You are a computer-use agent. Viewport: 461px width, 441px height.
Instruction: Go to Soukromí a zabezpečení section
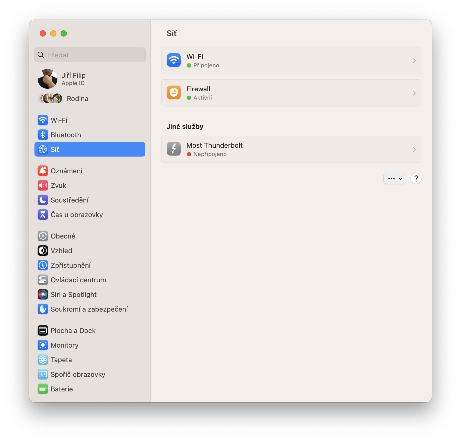tap(89, 309)
